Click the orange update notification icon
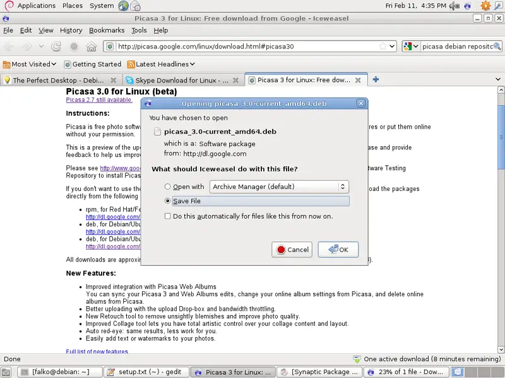 [x=485, y=6]
